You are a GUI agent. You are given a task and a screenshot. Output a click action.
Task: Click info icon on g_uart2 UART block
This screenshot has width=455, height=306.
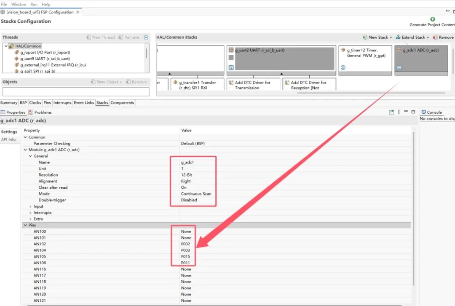pyautogui.click(x=231, y=67)
